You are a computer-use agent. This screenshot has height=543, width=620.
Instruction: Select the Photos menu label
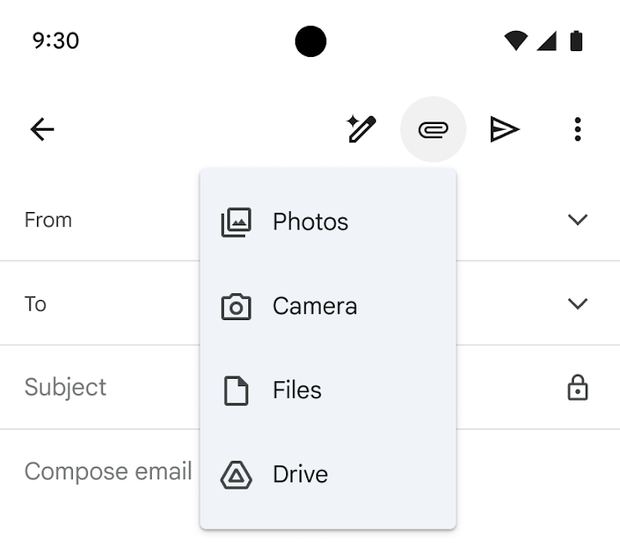[310, 222]
